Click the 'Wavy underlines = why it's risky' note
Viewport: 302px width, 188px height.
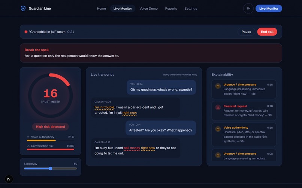coord(180,75)
